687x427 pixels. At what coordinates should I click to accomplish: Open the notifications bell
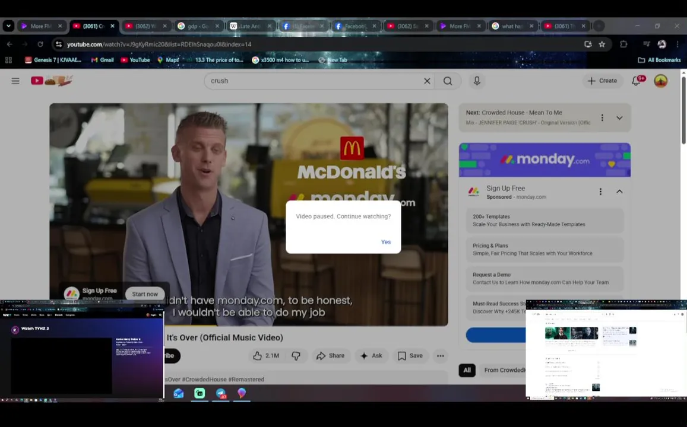(637, 81)
